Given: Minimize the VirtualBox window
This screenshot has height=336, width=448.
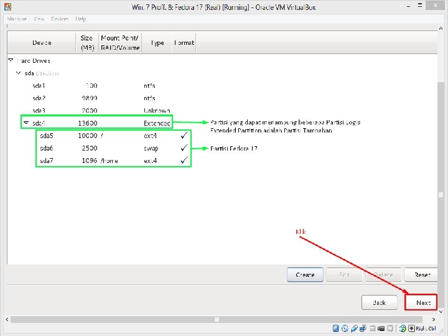Looking at the screenshot, I should 409,6.
